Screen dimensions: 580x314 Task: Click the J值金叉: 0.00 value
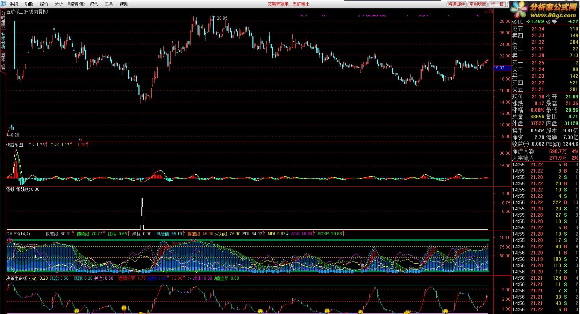227,278
